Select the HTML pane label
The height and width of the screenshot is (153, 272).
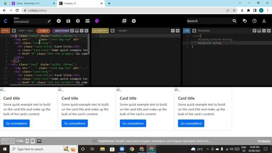(5, 31)
